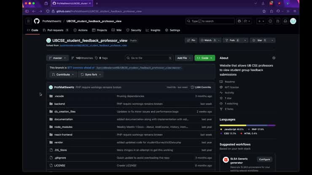Switch to the Insights tab

[153, 30]
